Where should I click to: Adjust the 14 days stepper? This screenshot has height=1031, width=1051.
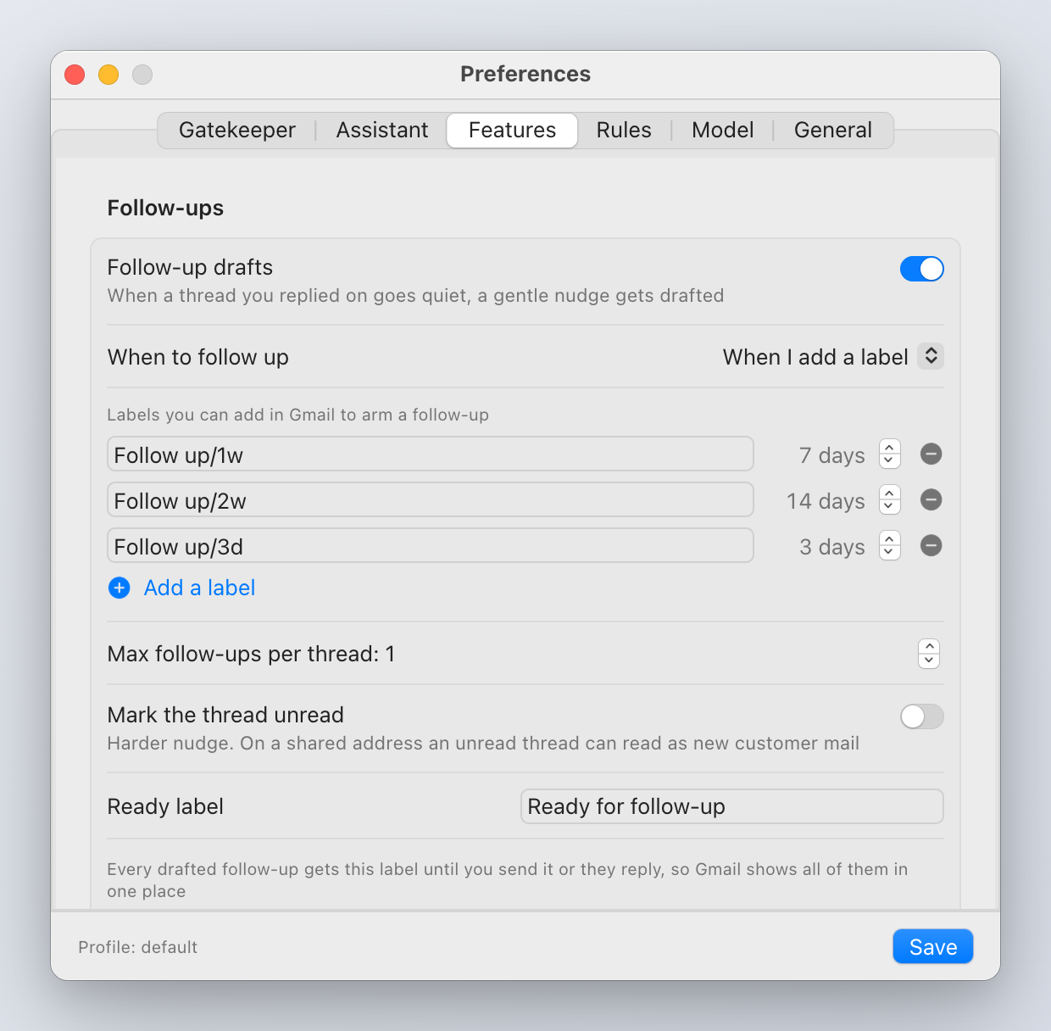click(889, 500)
